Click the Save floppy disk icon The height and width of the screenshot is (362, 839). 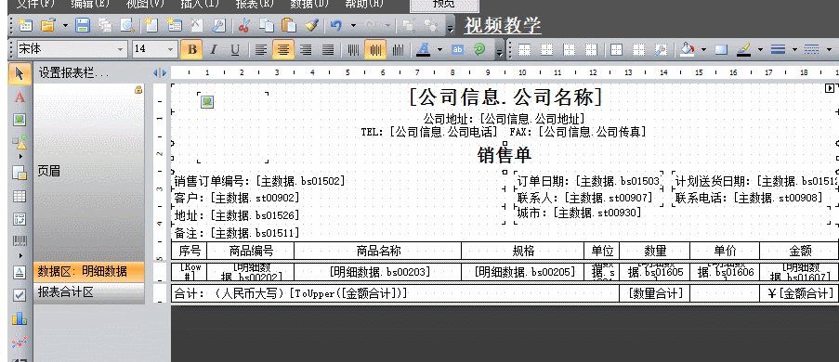[x=83, y=24]
